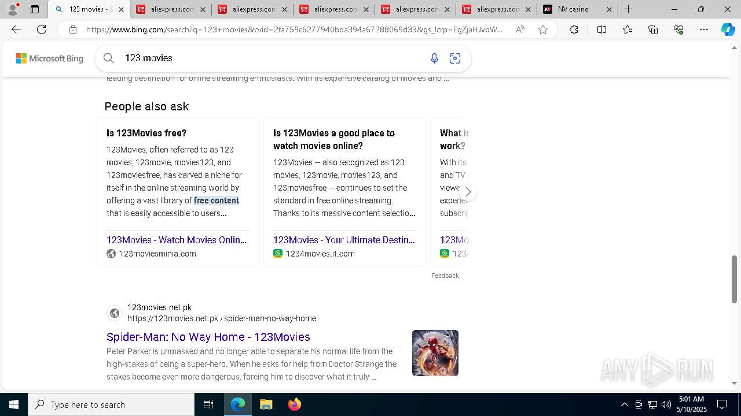Click Windows taskbar search box
The image size is (741, 416).
111,404
